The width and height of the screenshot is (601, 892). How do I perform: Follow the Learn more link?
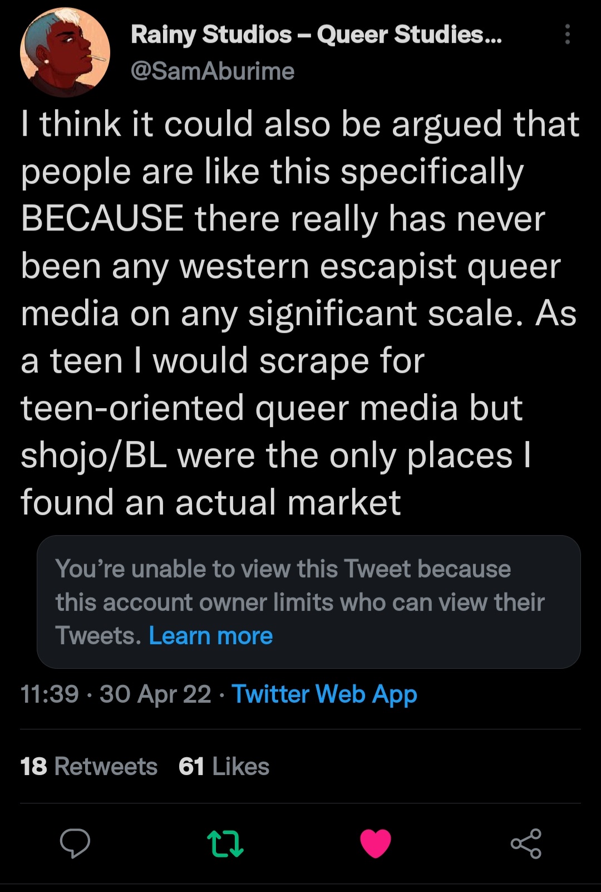[211, 636]
